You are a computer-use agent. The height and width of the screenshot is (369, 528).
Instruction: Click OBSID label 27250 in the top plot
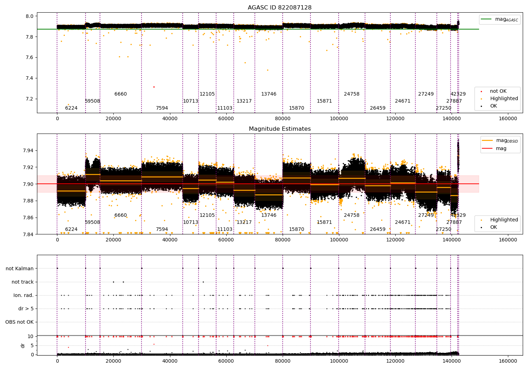[x=444, y=108]
